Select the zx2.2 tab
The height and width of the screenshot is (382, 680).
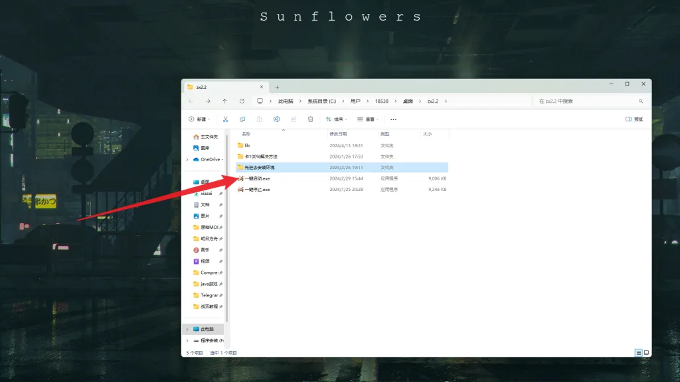[x=224, y=87]
